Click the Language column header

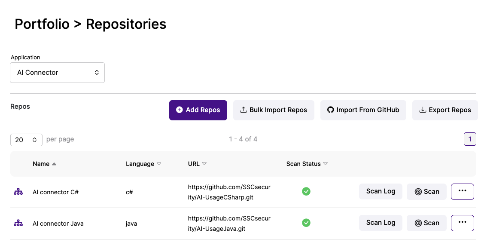pyautogui.click(x=140, y=164)
